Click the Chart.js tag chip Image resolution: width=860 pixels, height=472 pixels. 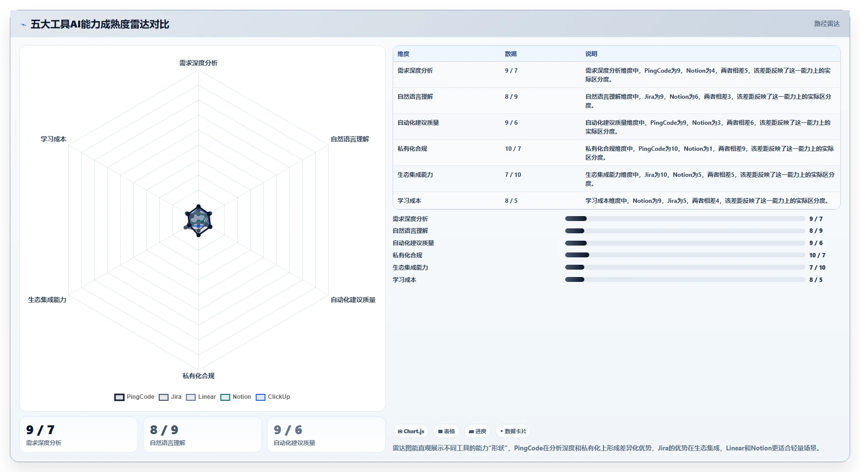tap(411, 431)
